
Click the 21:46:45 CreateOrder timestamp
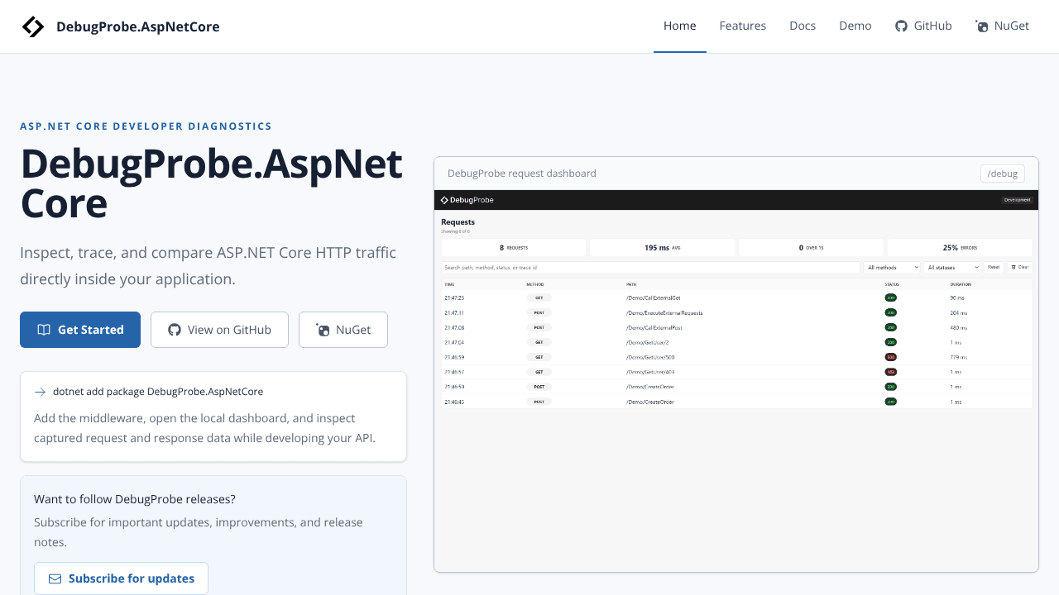pyautogui.click(x=454, y=402)
